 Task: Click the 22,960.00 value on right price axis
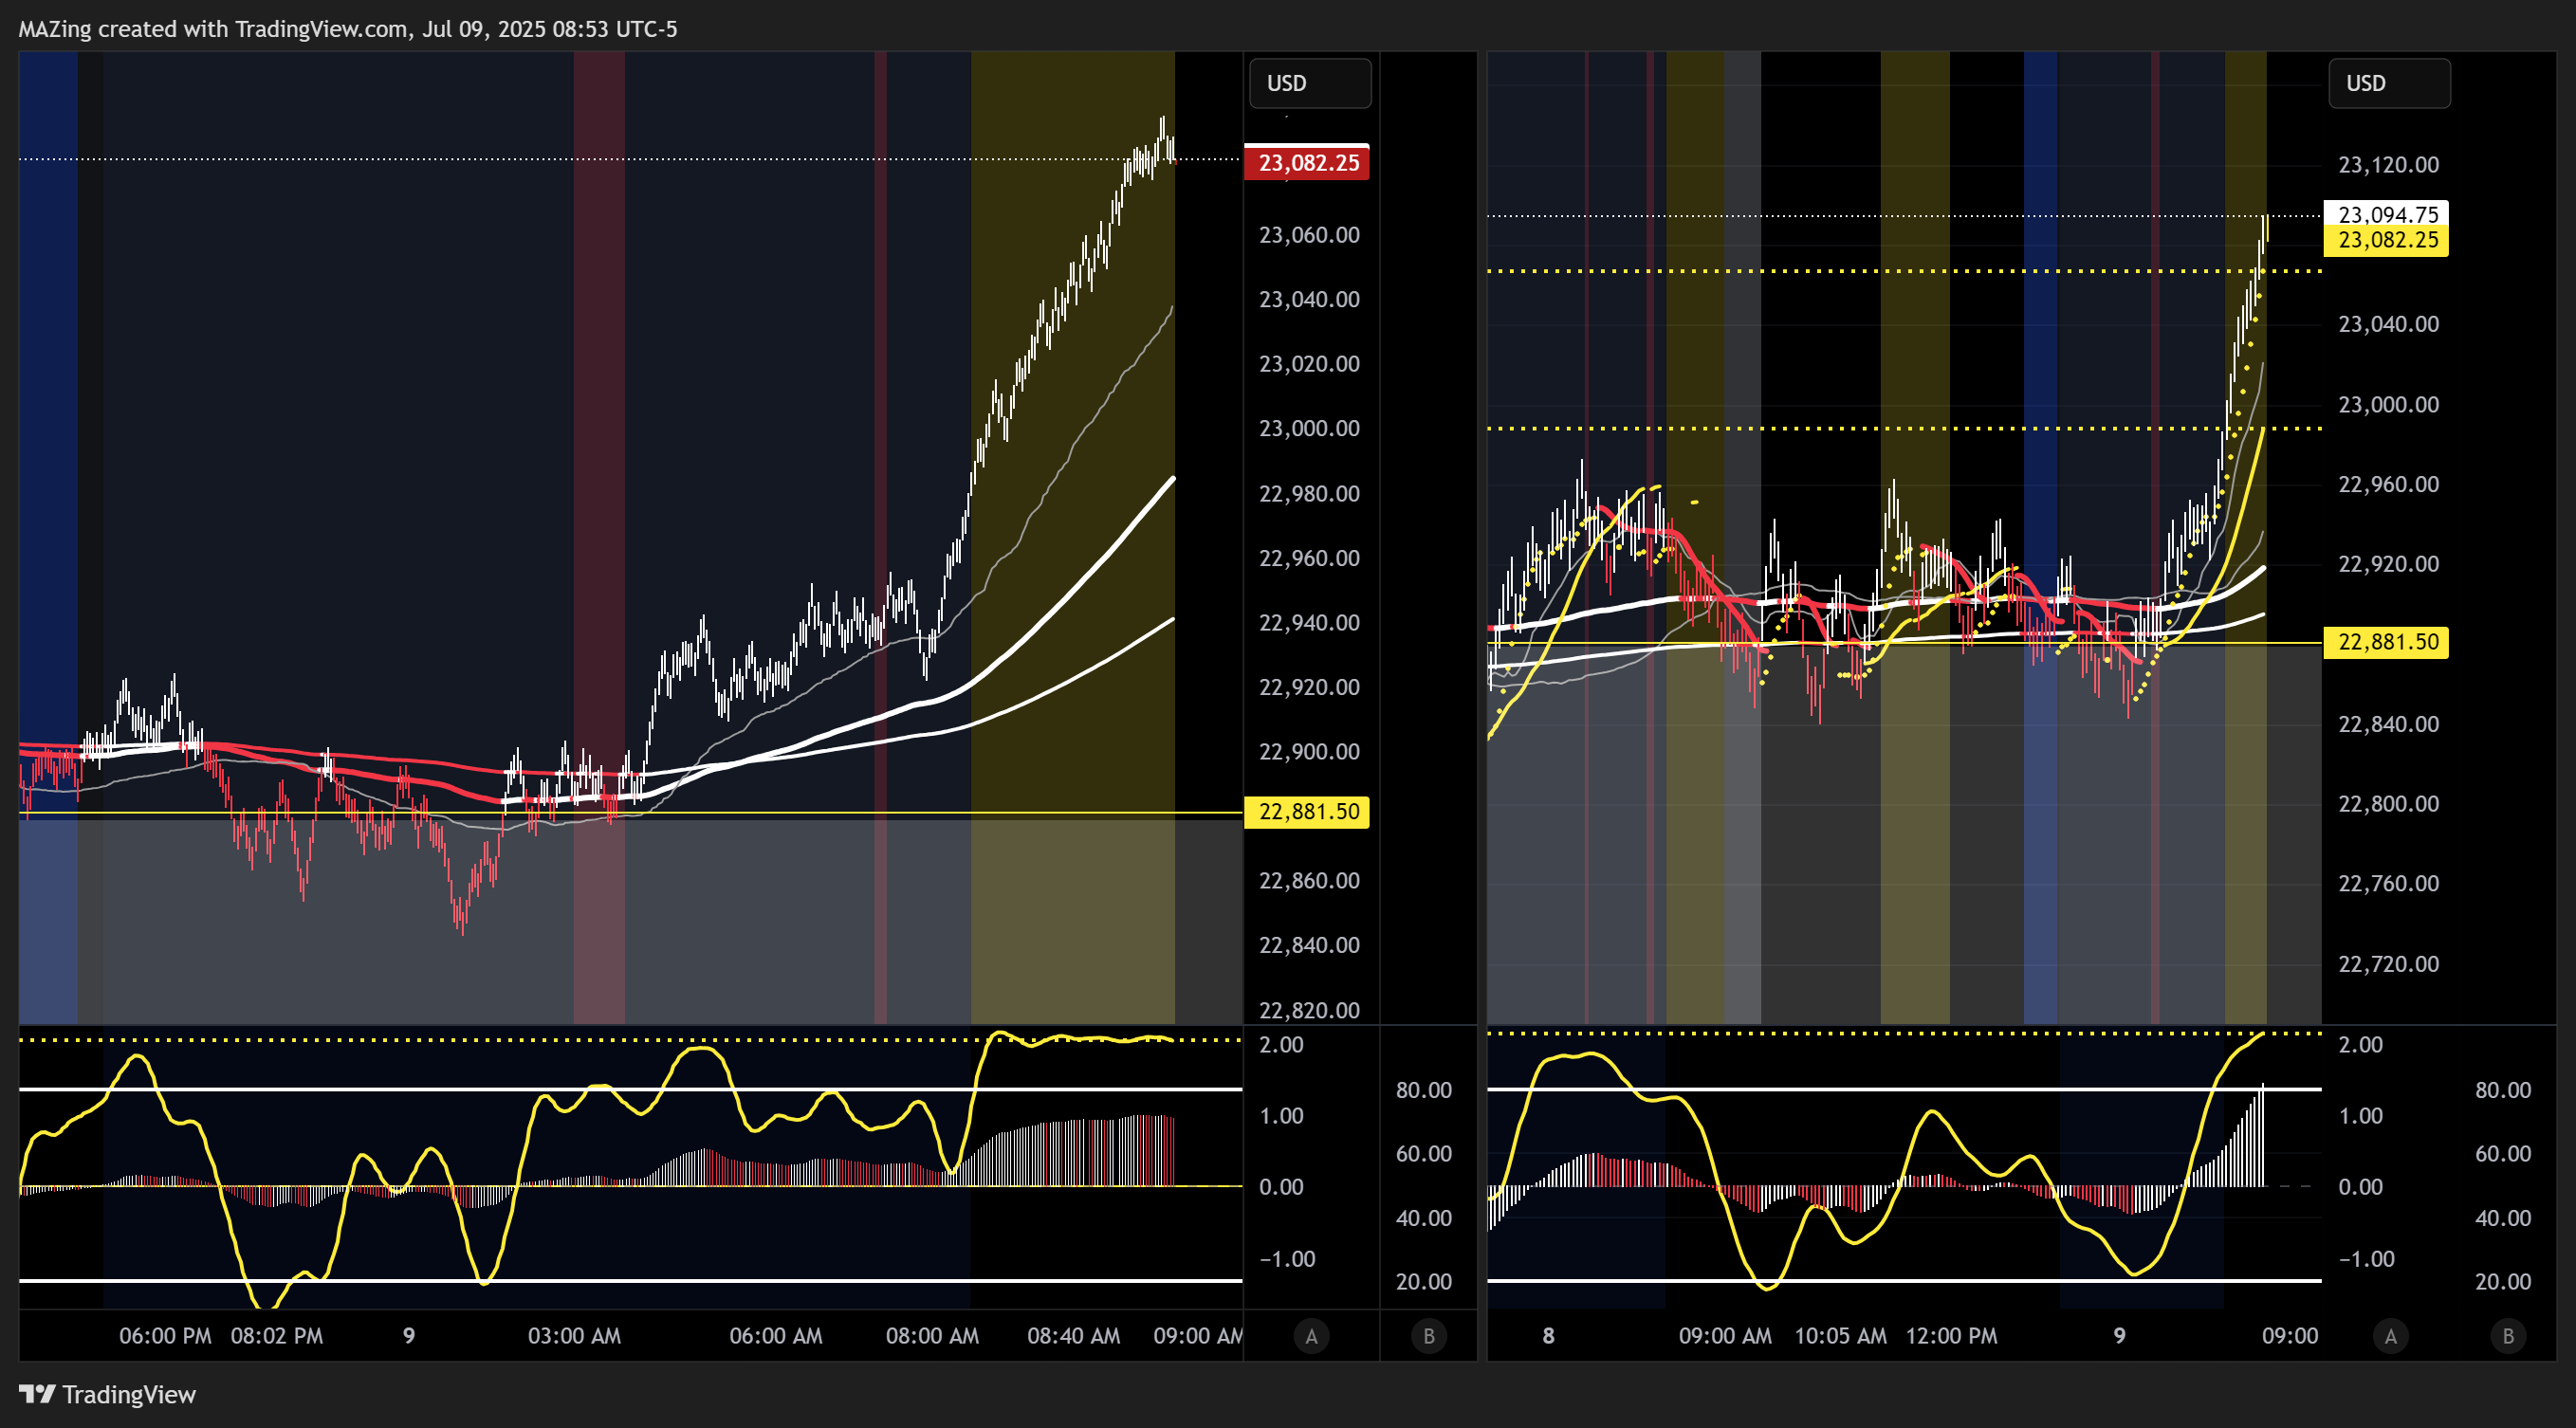(x=2388, y=484)
